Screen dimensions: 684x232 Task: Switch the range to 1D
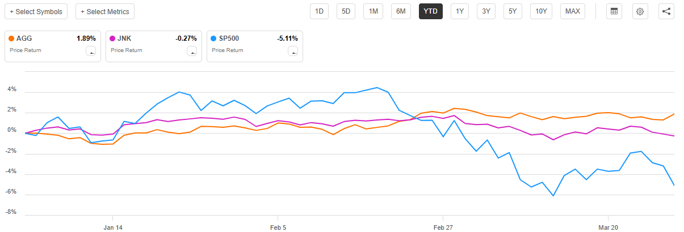[319, 11]
